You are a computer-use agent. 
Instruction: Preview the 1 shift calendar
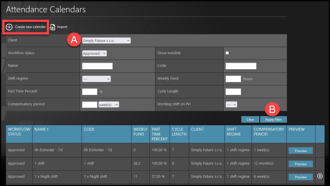click(301, 164)
